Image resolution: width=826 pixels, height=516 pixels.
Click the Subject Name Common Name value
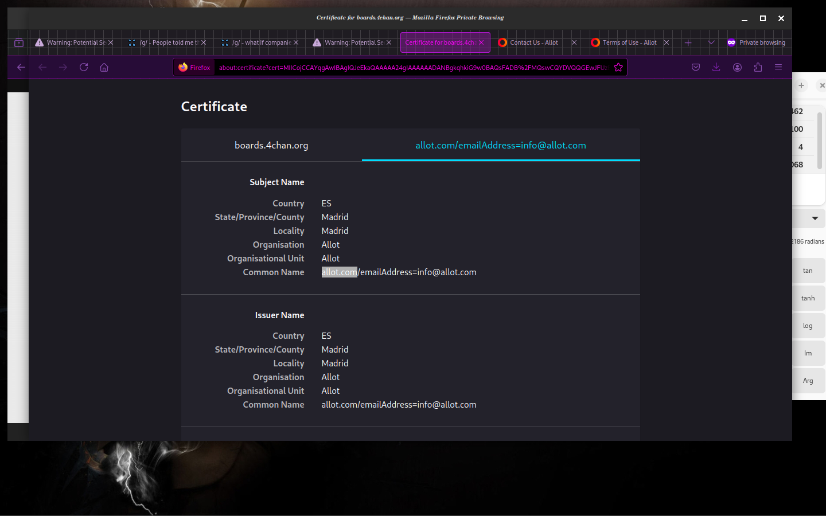(399, 272)
